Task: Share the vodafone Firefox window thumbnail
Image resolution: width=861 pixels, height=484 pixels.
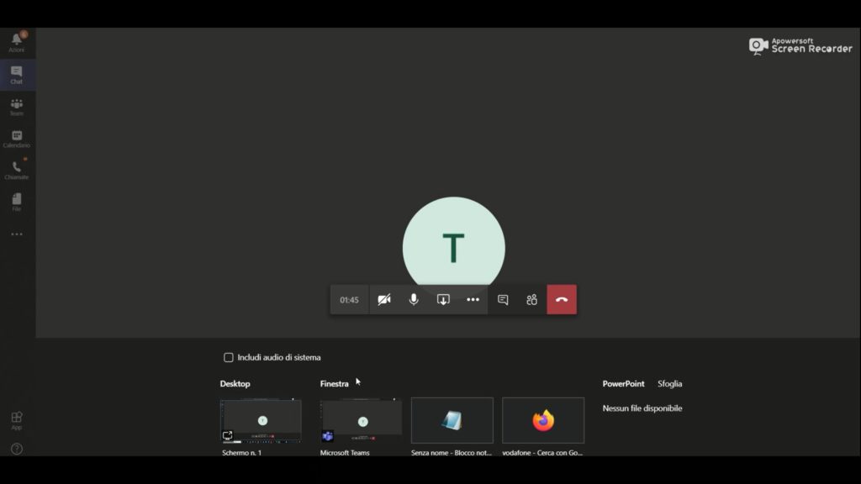Action: pyautogui.click(x=543, y=420)
